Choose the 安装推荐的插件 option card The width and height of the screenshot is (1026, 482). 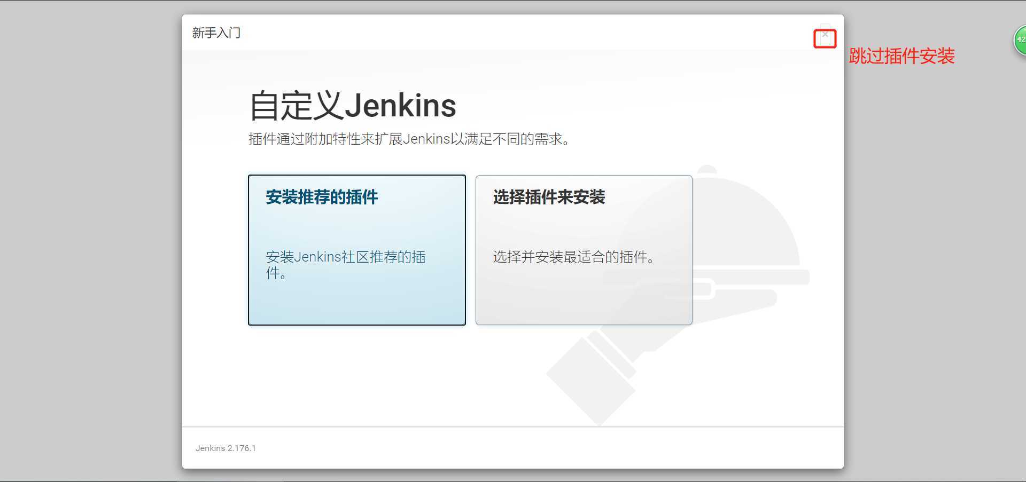point(356,250)
